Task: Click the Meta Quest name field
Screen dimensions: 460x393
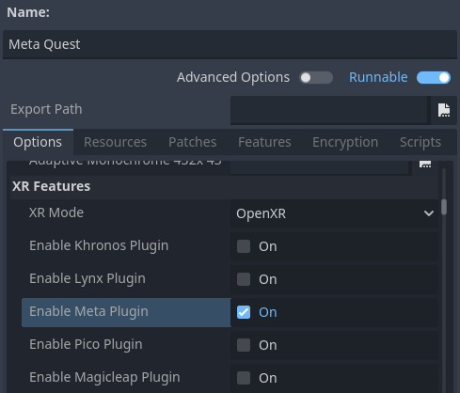Action: (x=230, y=44)
